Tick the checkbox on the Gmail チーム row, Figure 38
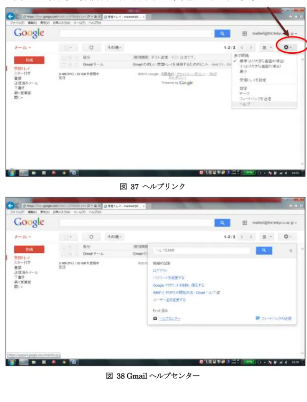This screenshot has height=402, width=307. click(x=64, y=254)
